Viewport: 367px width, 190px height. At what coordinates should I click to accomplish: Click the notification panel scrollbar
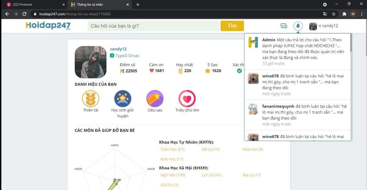tap(351, 43)
